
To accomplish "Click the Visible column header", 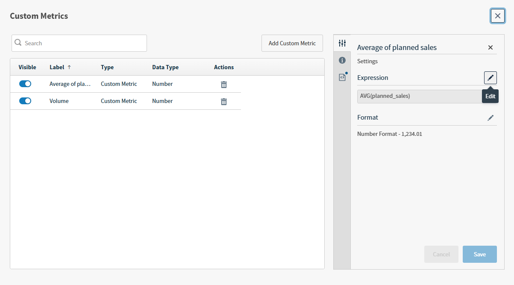I will click(x=27, y=67).
